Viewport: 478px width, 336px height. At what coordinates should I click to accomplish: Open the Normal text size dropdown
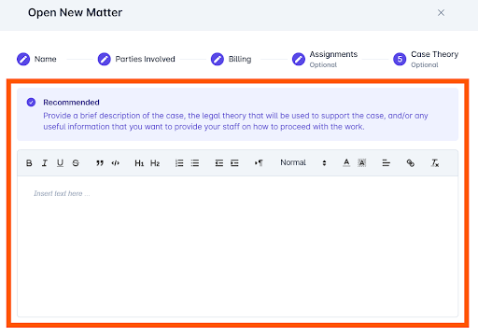coord(303,162)
